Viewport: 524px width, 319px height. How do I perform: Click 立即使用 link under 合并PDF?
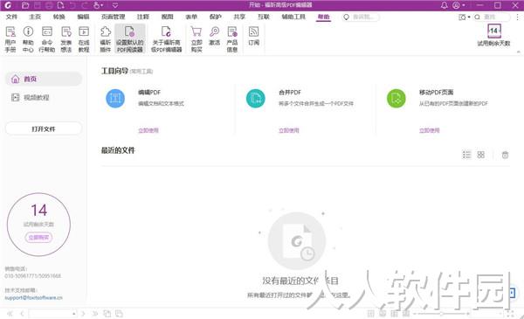click(289, 130)
